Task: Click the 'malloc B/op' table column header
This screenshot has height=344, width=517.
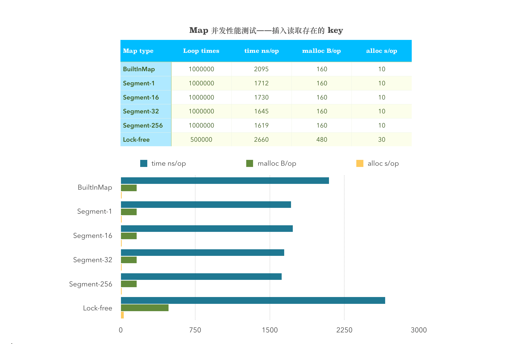Action: pos(321,51)
